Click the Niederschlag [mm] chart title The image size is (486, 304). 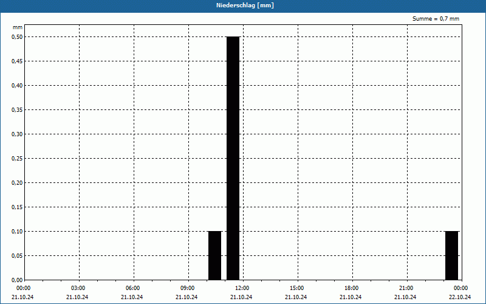click(245, 5)
